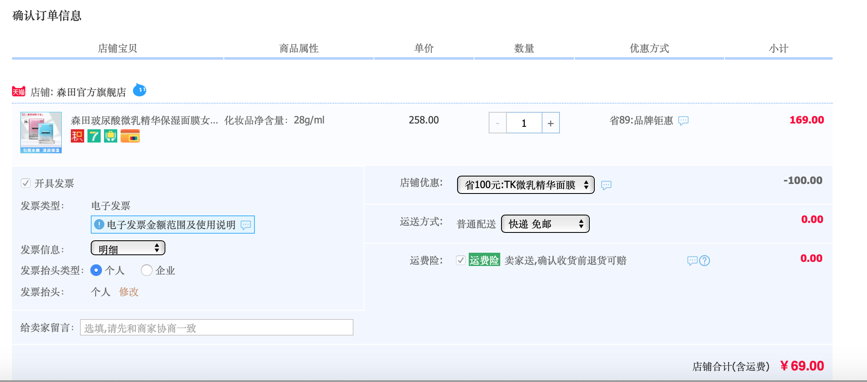This screenshot has height=382, width=867.
Task: Click the product thumbnail image
Action: tap(41, 133)
